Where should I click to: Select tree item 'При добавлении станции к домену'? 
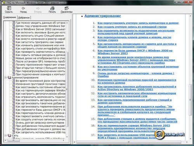click(40, 129)
